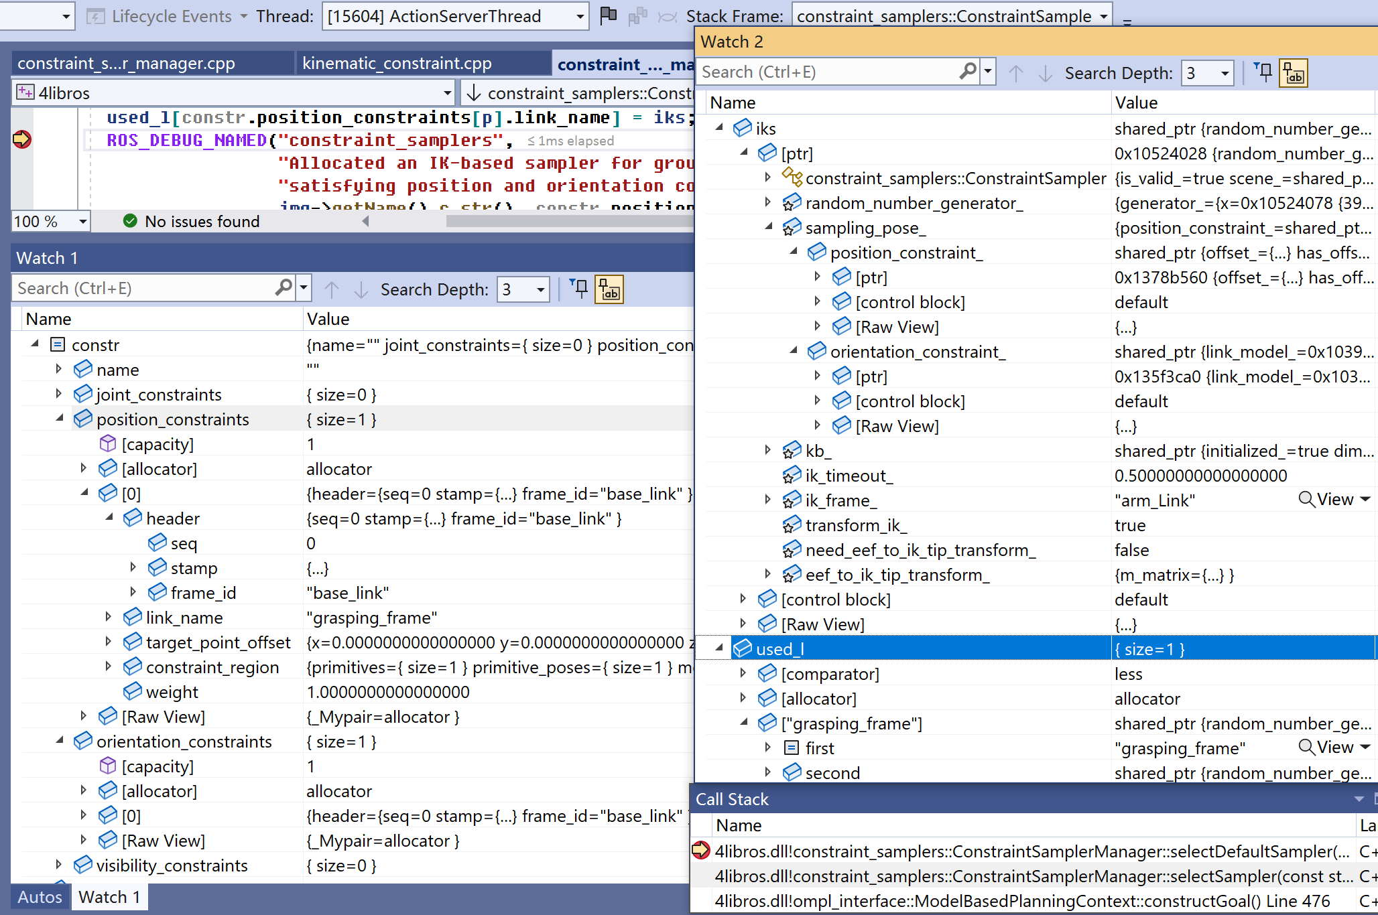This screenshot has width=1378, height=915.
Task: Expand the eef_to_ik_tip_transform_ node
Action: click(768, 573)
